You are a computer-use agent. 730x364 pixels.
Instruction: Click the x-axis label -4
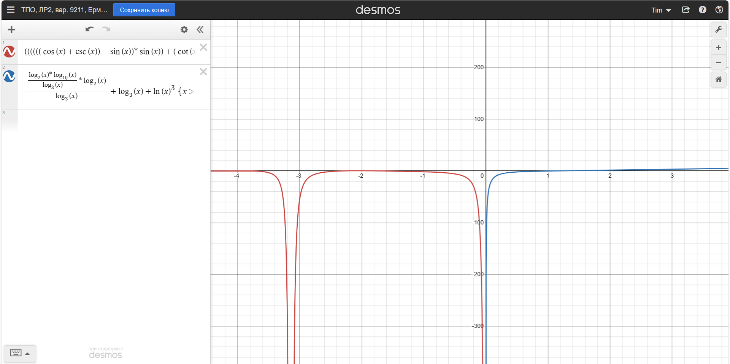pos(236,176)
